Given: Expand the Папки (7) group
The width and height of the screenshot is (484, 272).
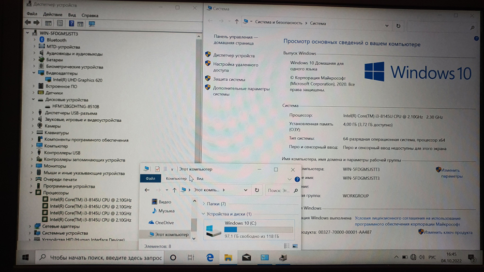Looking at the screenshot, I should pos(204,203).
